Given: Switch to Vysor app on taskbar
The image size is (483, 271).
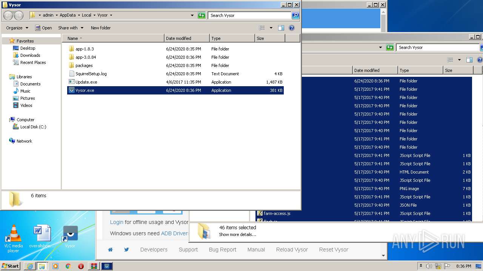Looking at the screenshot, I should click(107, 266).
